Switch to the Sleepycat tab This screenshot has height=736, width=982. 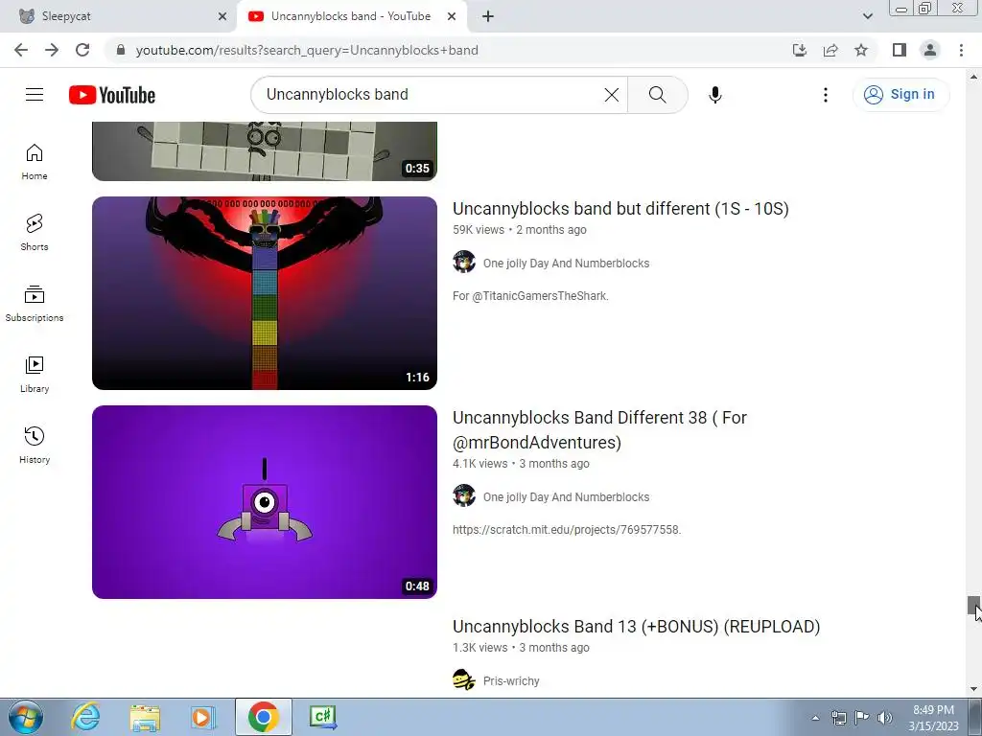point(119,16)
